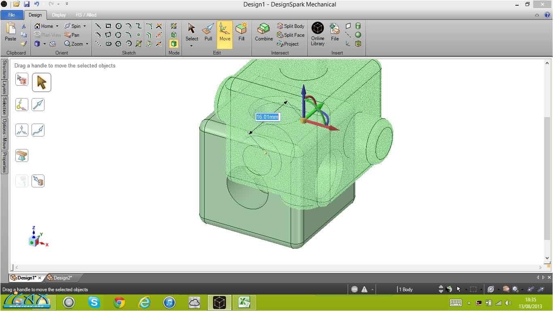
Task: Switch to 3D mode
Action: (x=174, y=44)
